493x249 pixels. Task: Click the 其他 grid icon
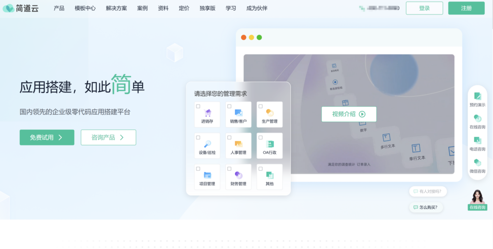[x=270, y=175]
